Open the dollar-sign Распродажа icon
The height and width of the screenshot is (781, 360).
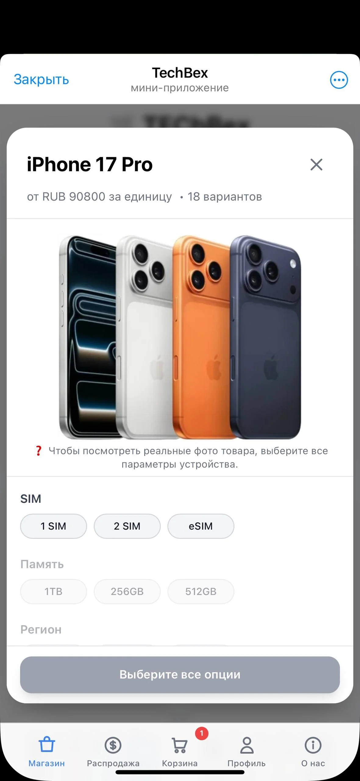coord(113,745)
